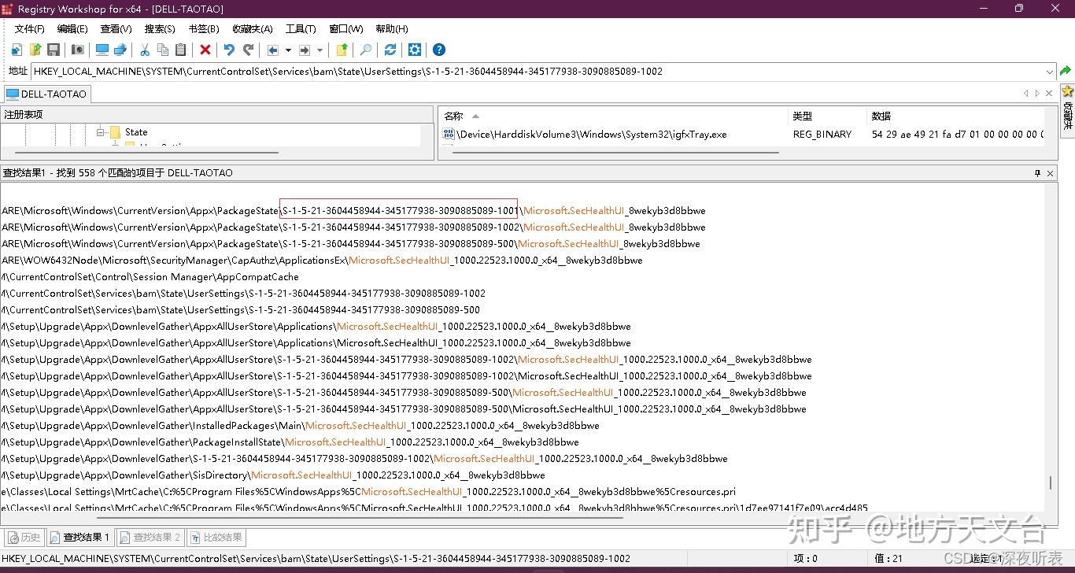Open the 收藏夹(A) menu
This screenshot has width=1075, height=573.
pyautogui.click(x=253, y=29)
